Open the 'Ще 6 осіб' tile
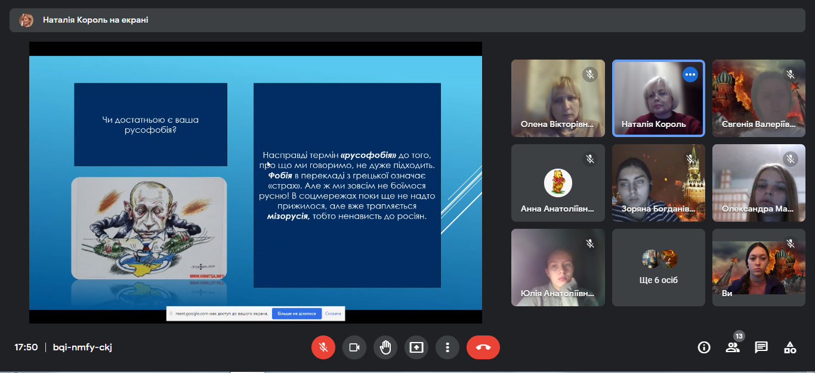Image resolution: width=815 pixels, height=373 pixels. (x=659, y=268)
